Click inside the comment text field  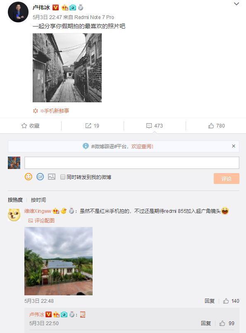(132, 163)
